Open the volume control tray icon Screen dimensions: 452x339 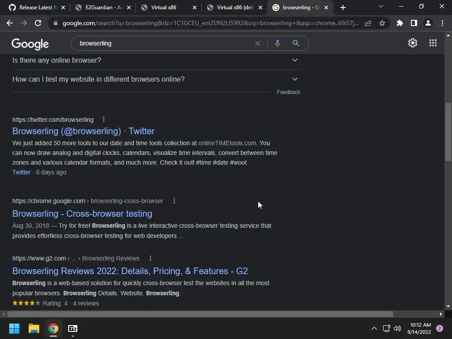397,328
